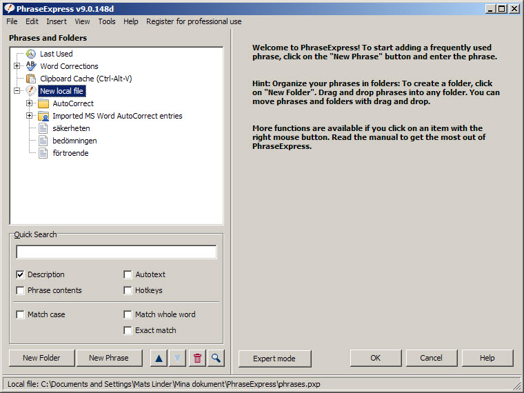Viewport: 524px width, 393px height.
Task: Enable the Exact match checkbox
Action: coord(128,330)
